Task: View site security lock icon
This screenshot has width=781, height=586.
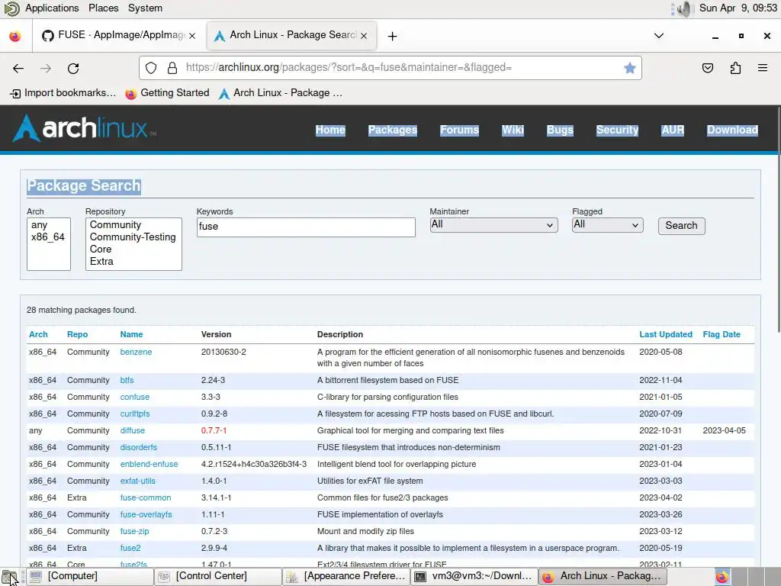Action: [172, 68]
